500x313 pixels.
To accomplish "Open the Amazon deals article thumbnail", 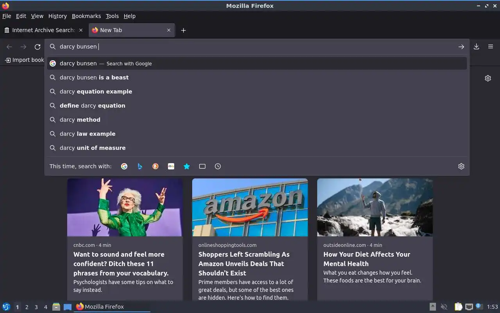I will pos(250,207).
